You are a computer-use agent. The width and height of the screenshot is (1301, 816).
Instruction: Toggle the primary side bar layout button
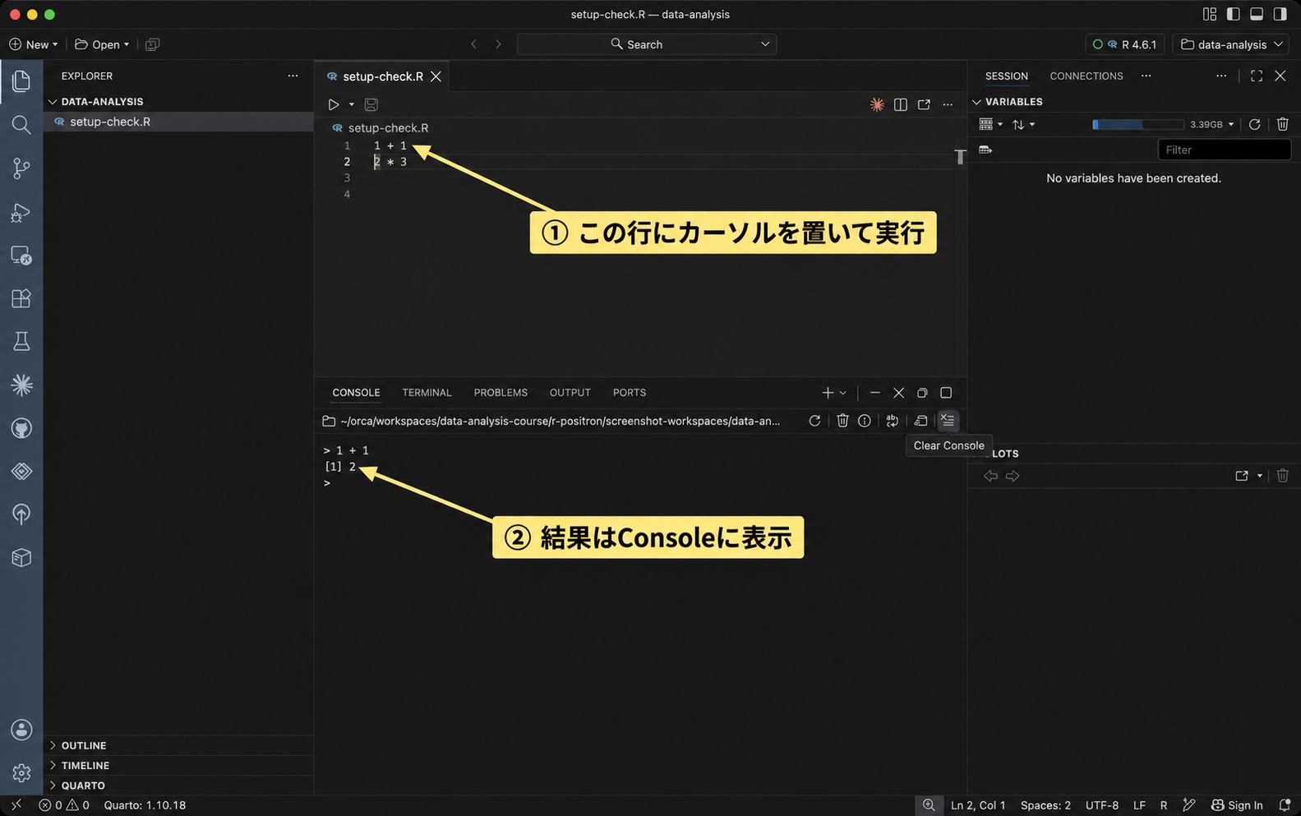1233,14
